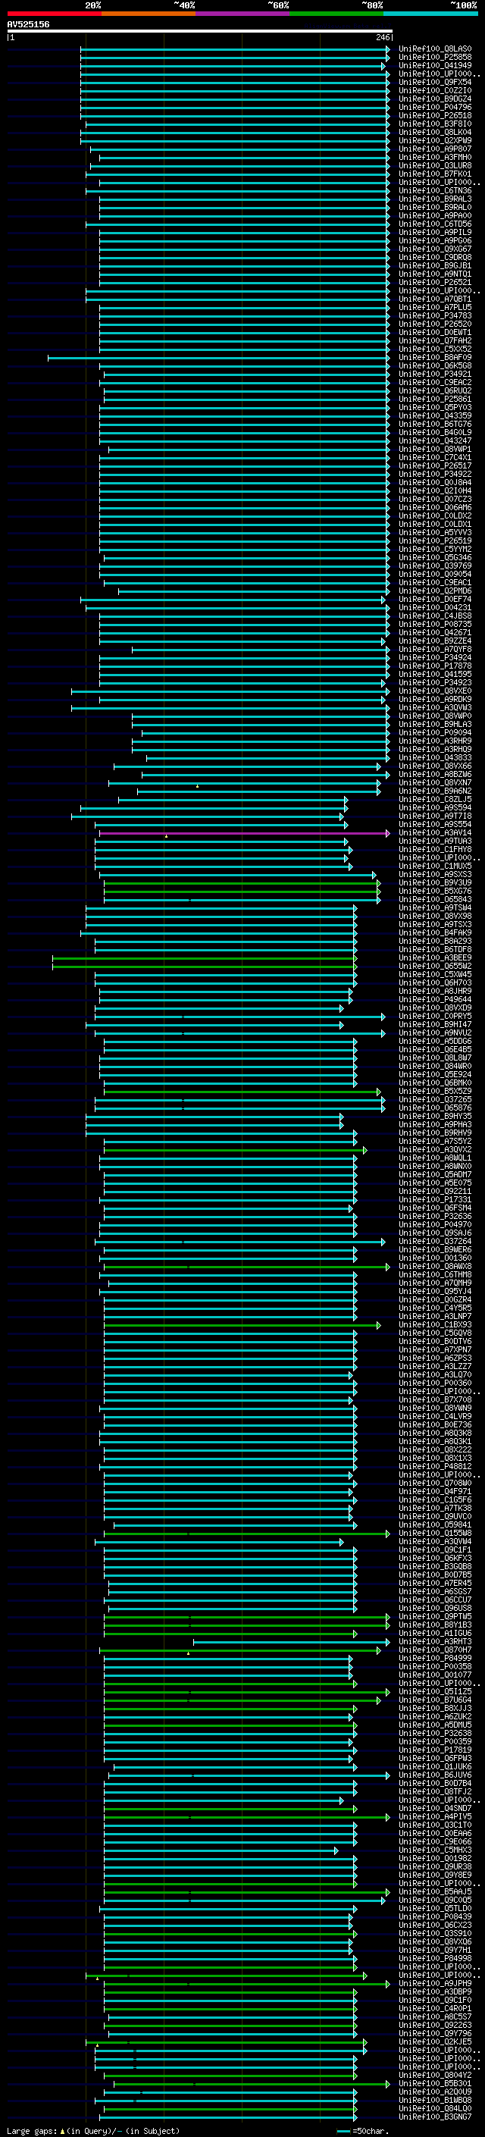The image size is (485, 2137).
Task: Click hit label UniRef100_D0EWT1
Action: coord(434,333)
